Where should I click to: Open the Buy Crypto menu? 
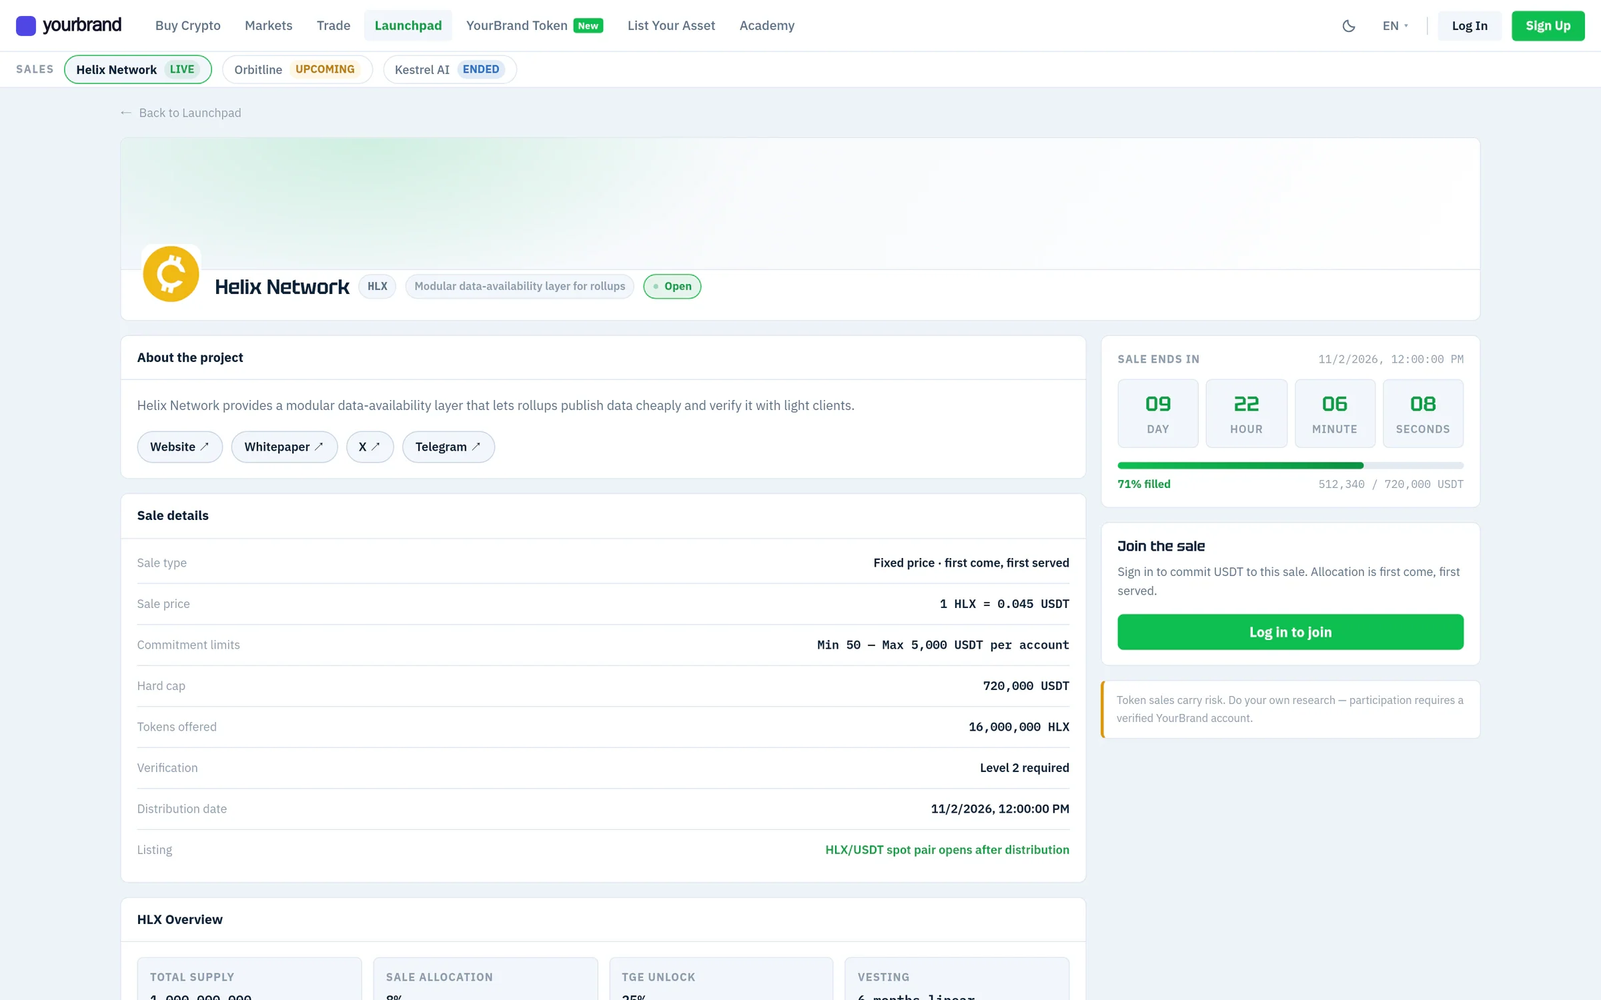187,25
